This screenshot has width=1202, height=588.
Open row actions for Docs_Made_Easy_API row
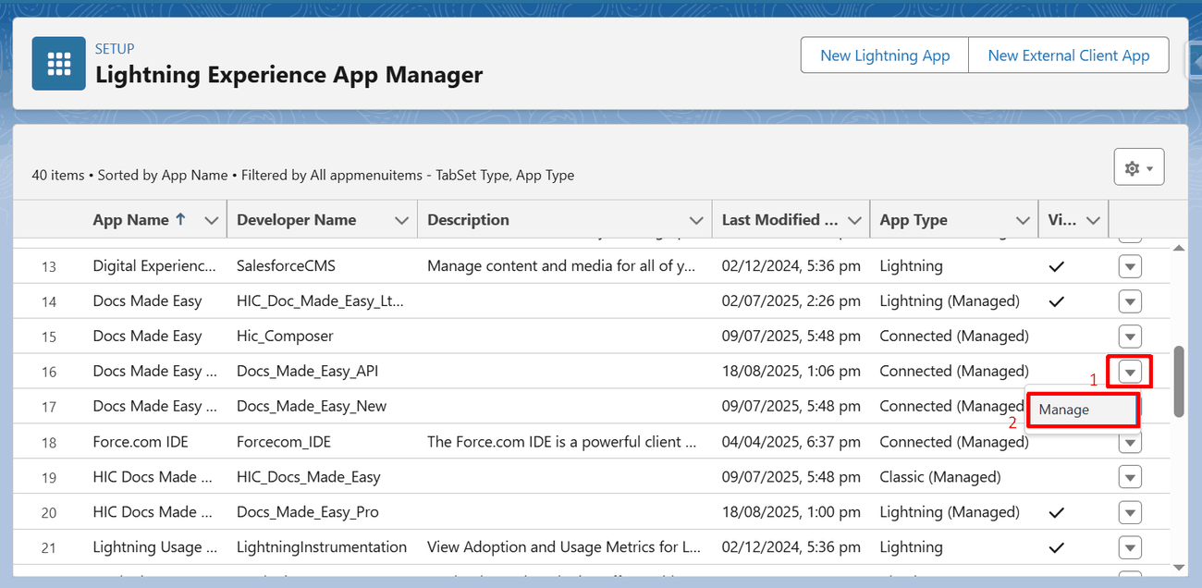(1130, 372)
